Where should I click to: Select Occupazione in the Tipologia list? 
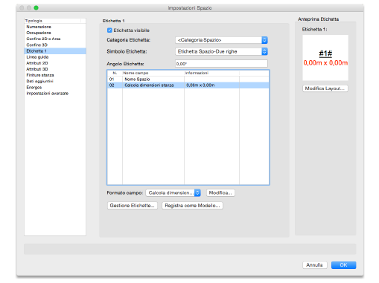pyautogui.click(x=55, y=33)
